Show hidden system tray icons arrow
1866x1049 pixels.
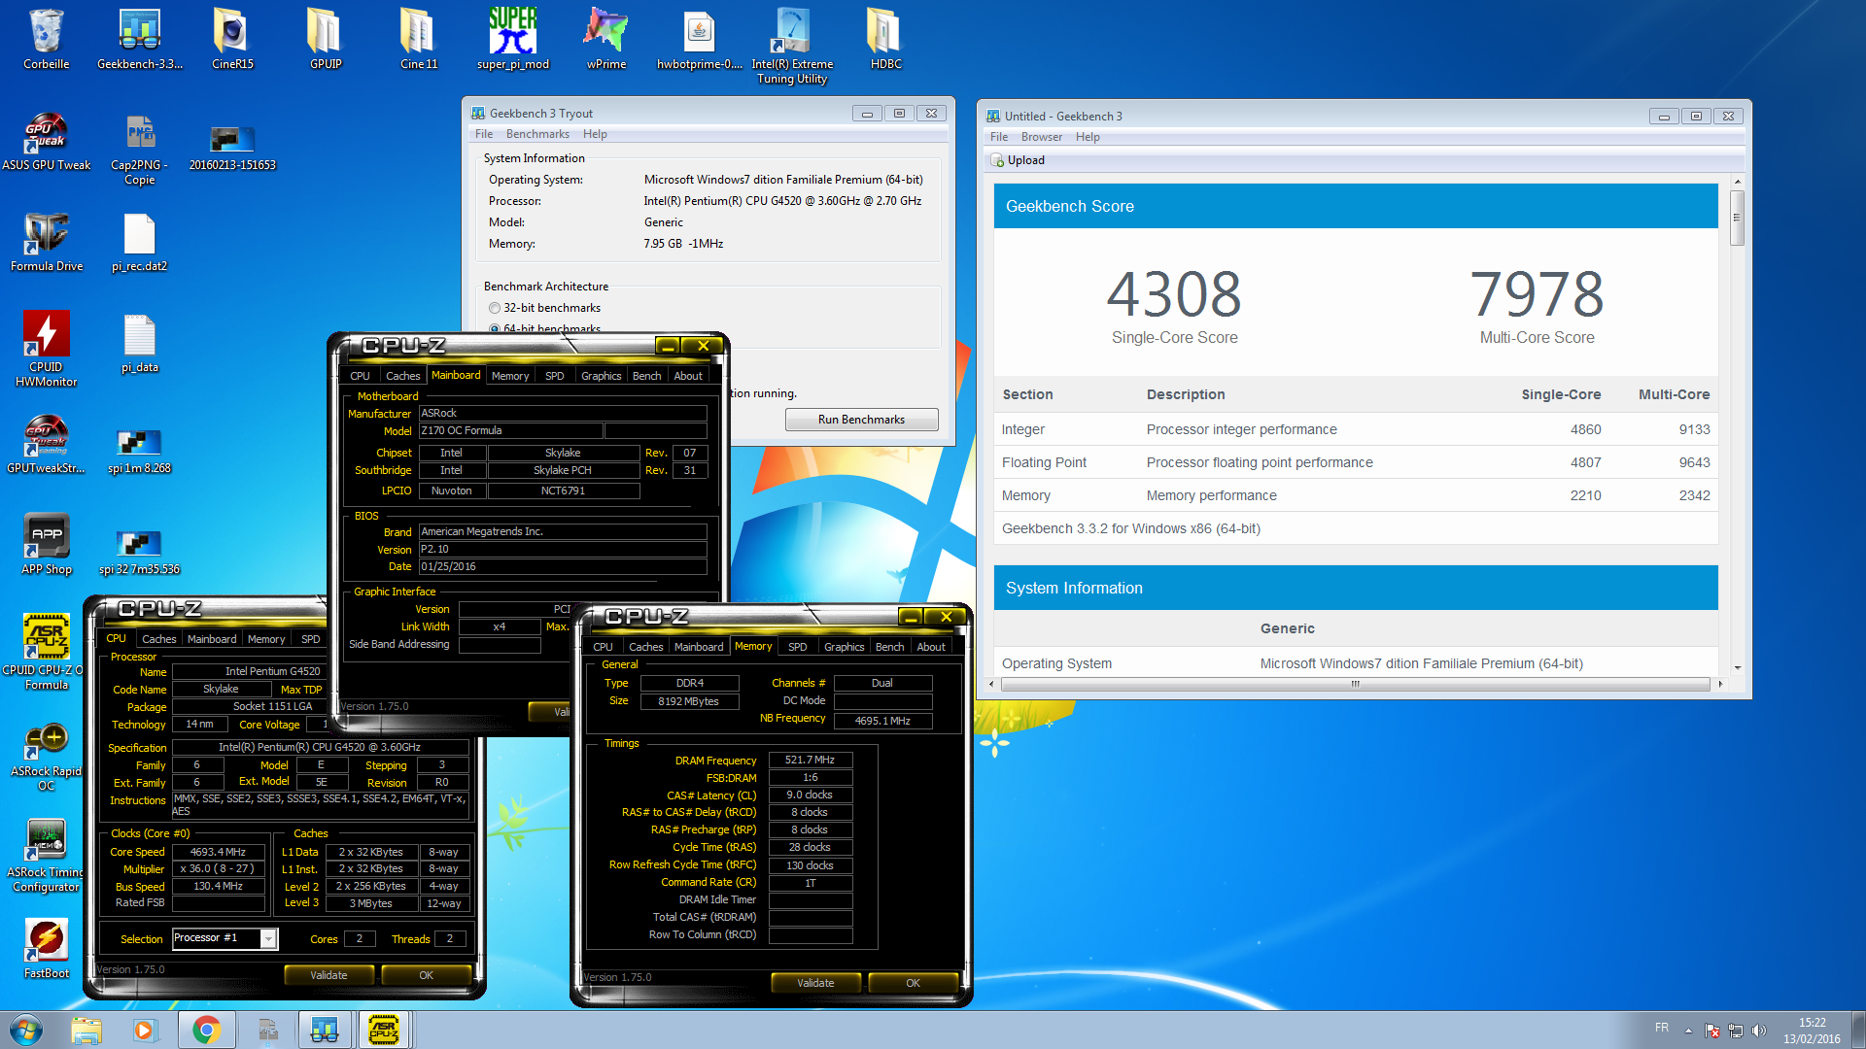click(1688, 1031)
